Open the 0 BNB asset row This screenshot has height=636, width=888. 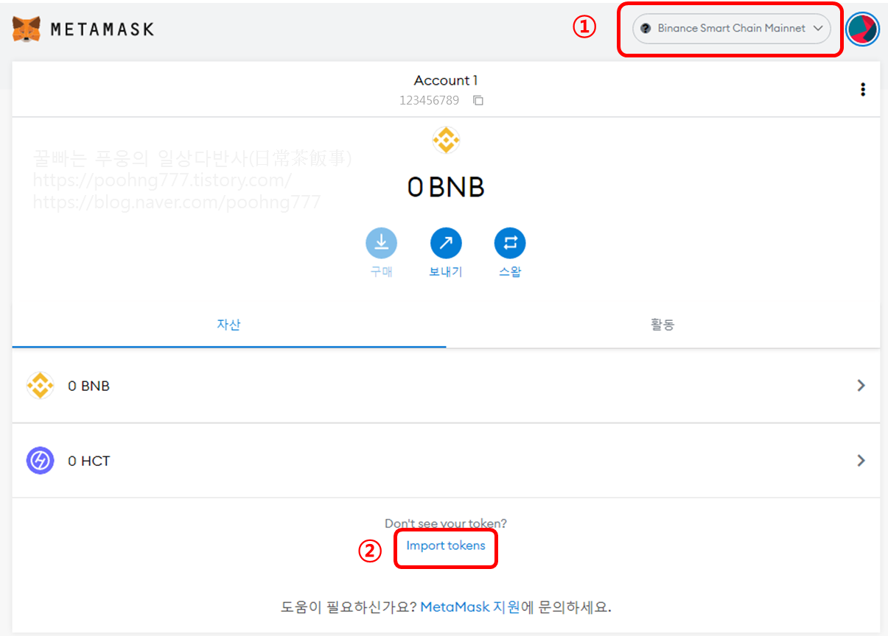(446, 386)
